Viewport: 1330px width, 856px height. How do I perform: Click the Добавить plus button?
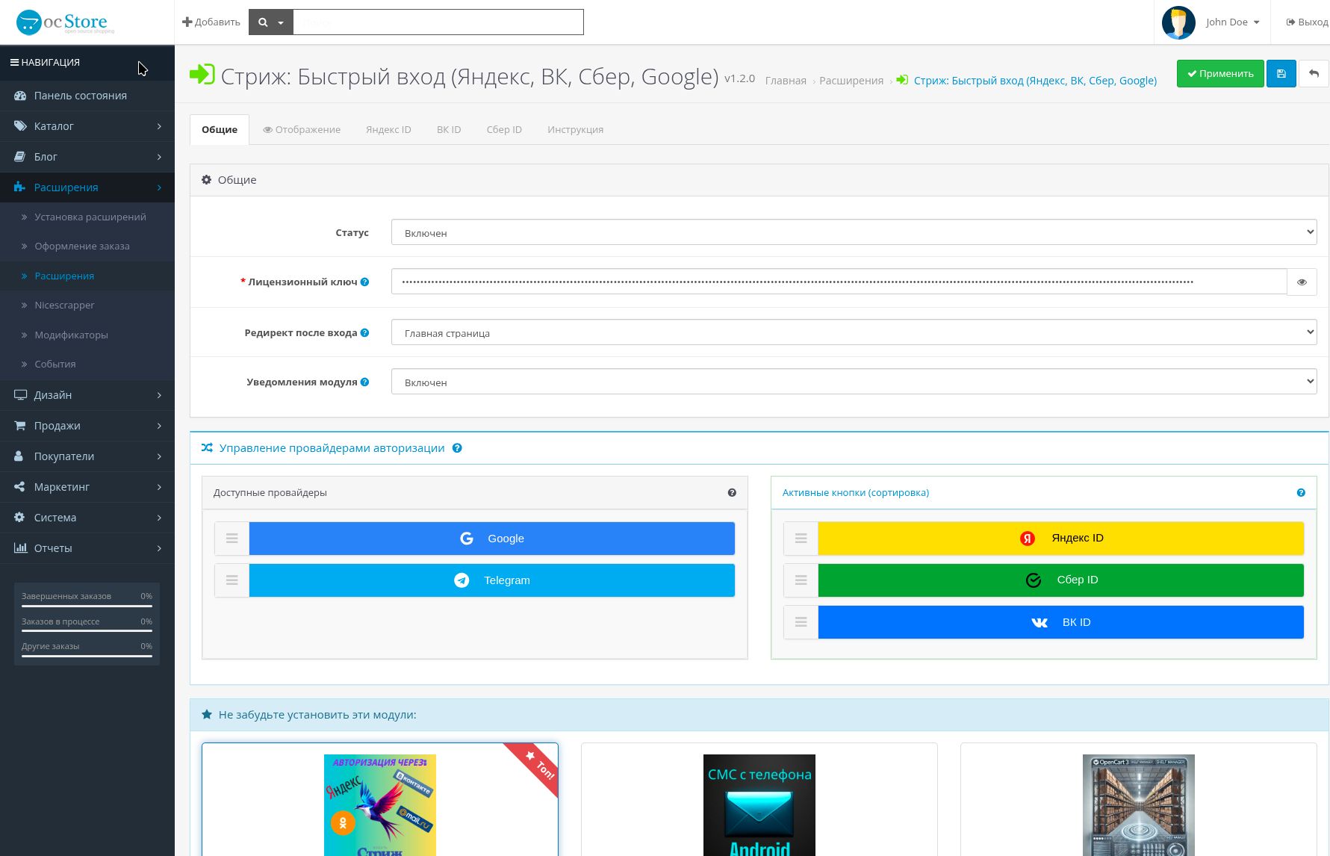click(211, 22)
